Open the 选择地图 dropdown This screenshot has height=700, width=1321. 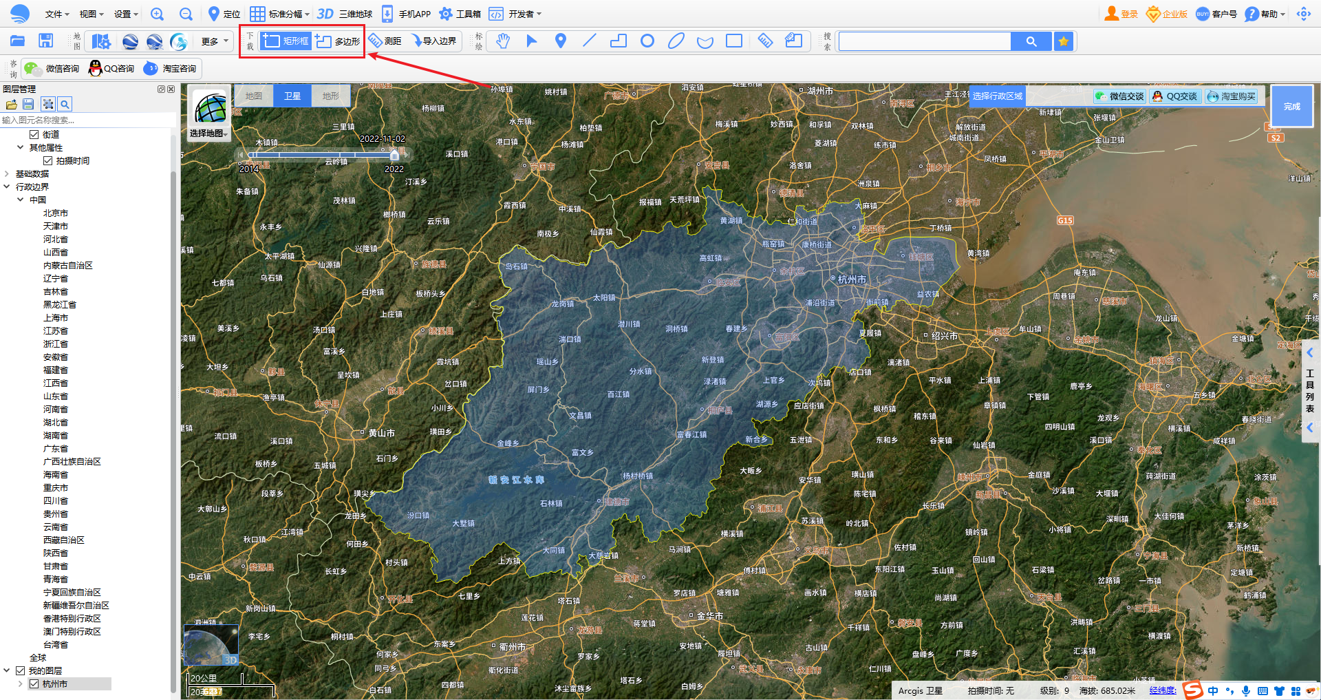pos(210,134)
